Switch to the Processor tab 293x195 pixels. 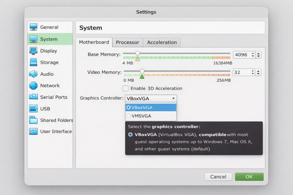tap(127, 42)
